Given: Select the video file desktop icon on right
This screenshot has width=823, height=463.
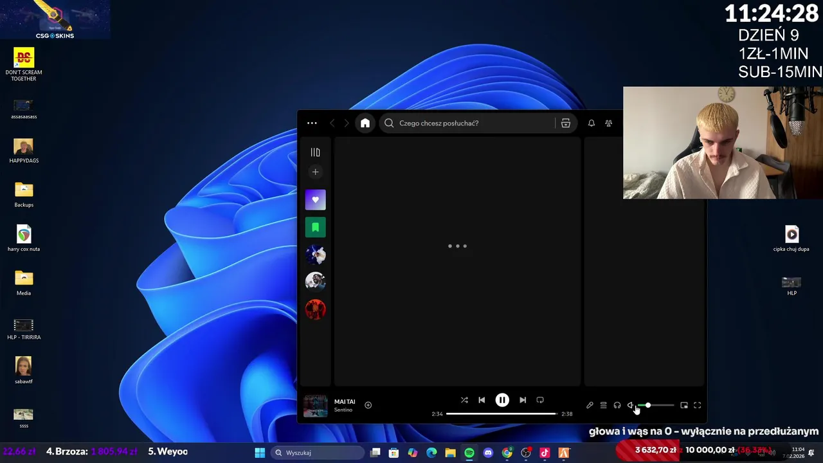Looking at the screenshot, I should coord(791,239).
